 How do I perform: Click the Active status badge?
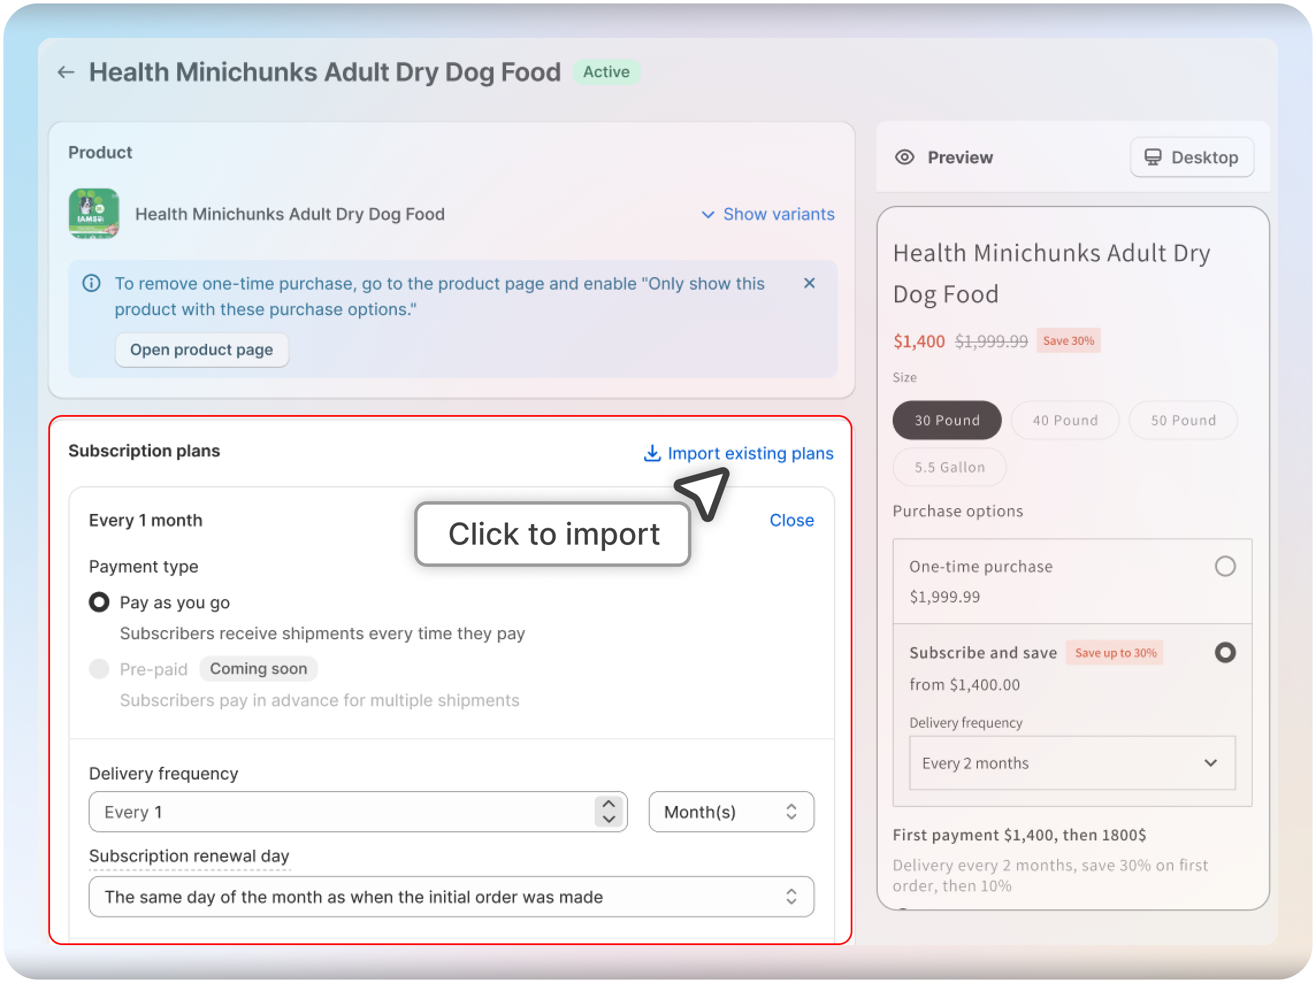point(606,72)
